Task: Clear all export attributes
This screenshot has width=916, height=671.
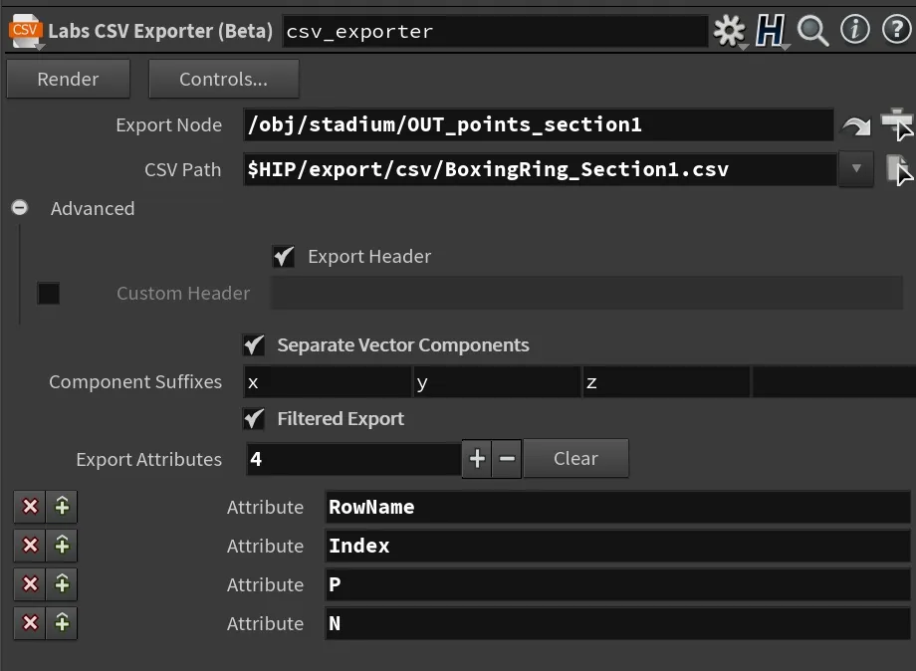Action: 576,458
